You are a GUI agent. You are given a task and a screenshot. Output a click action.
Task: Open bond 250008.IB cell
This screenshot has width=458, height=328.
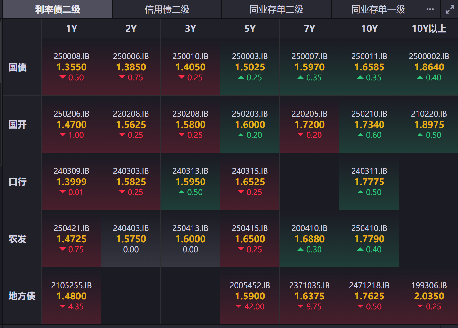pos(71,67)
